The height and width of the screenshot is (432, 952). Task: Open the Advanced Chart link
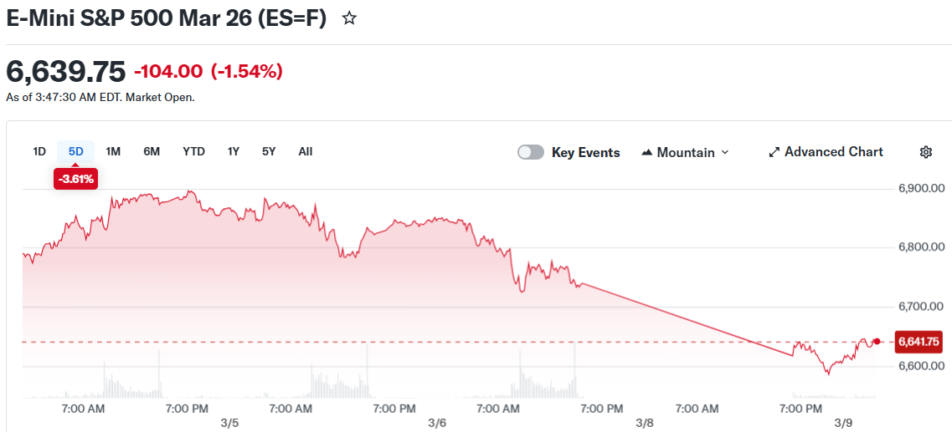pos(833,152)
